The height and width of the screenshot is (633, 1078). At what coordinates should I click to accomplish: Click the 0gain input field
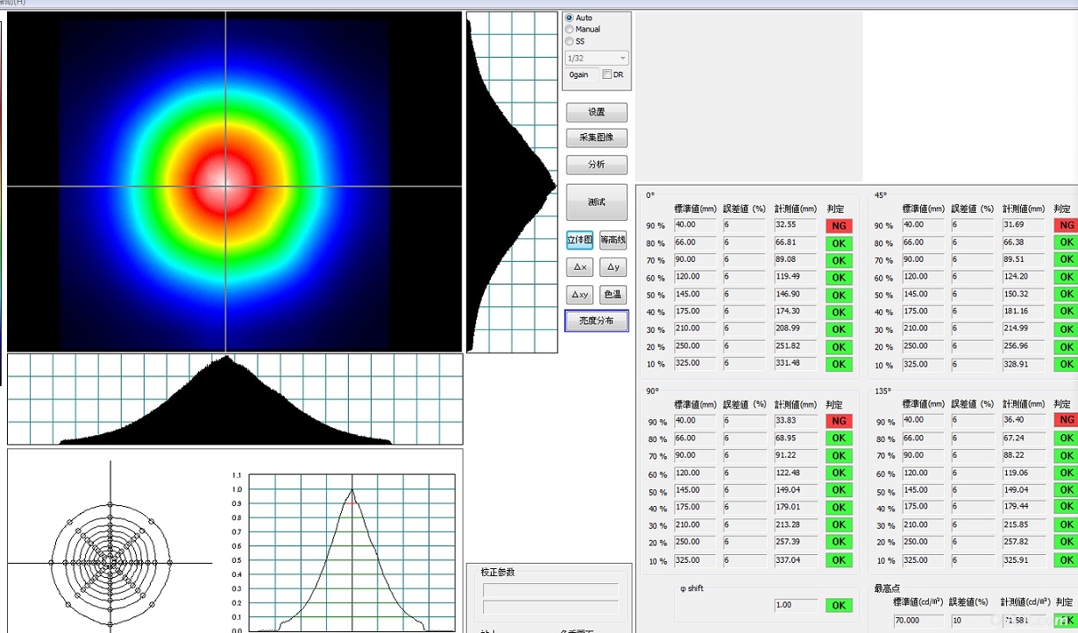pyautogui.click(x=581, y=75)
